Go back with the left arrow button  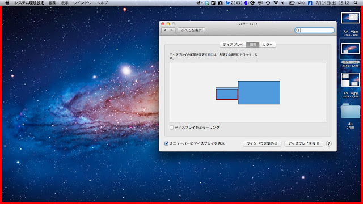[165, 30]
